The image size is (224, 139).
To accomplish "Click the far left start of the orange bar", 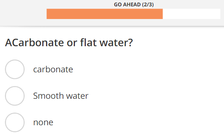I will pos(48,14).
